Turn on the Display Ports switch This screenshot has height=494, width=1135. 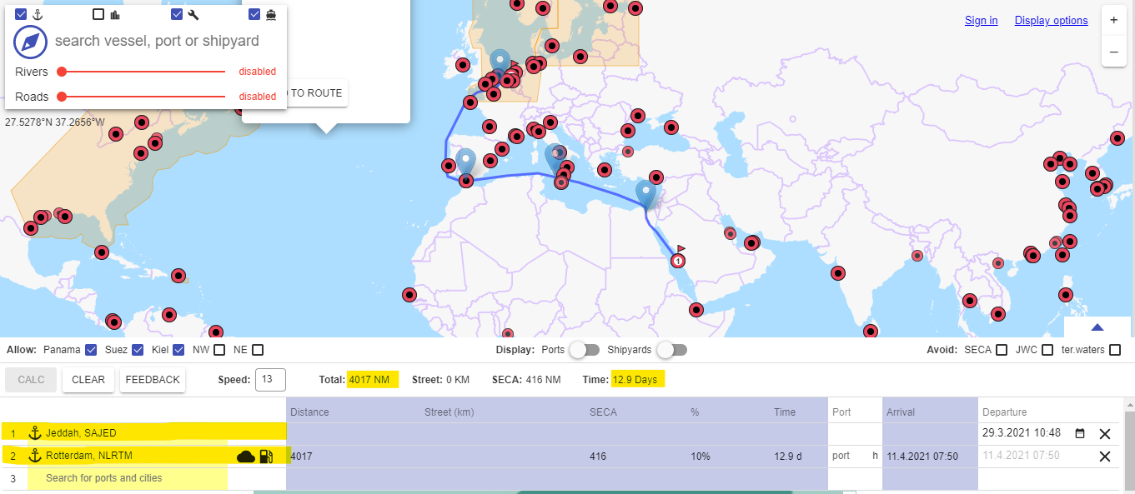[x=583, y=350]
